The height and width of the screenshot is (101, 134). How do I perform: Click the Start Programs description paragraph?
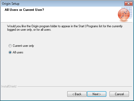point(65,28)
